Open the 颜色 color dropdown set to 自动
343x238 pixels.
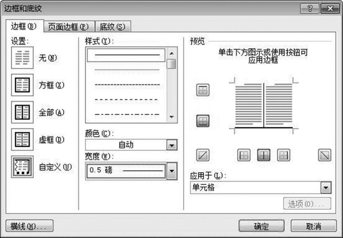[131, 145]
